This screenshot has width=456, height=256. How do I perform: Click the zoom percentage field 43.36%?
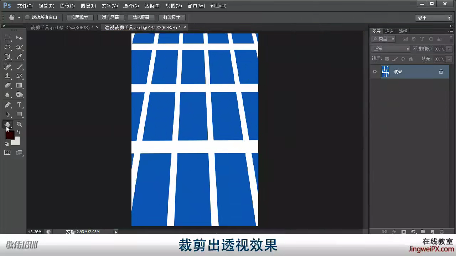(x=35, y=232)
